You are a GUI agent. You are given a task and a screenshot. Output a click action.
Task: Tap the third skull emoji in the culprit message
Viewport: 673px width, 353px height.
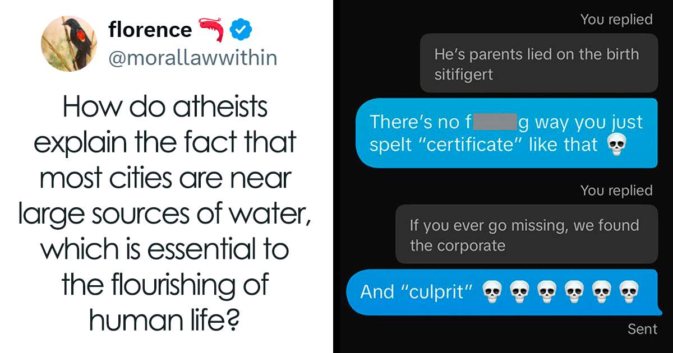tap(546, 291)
